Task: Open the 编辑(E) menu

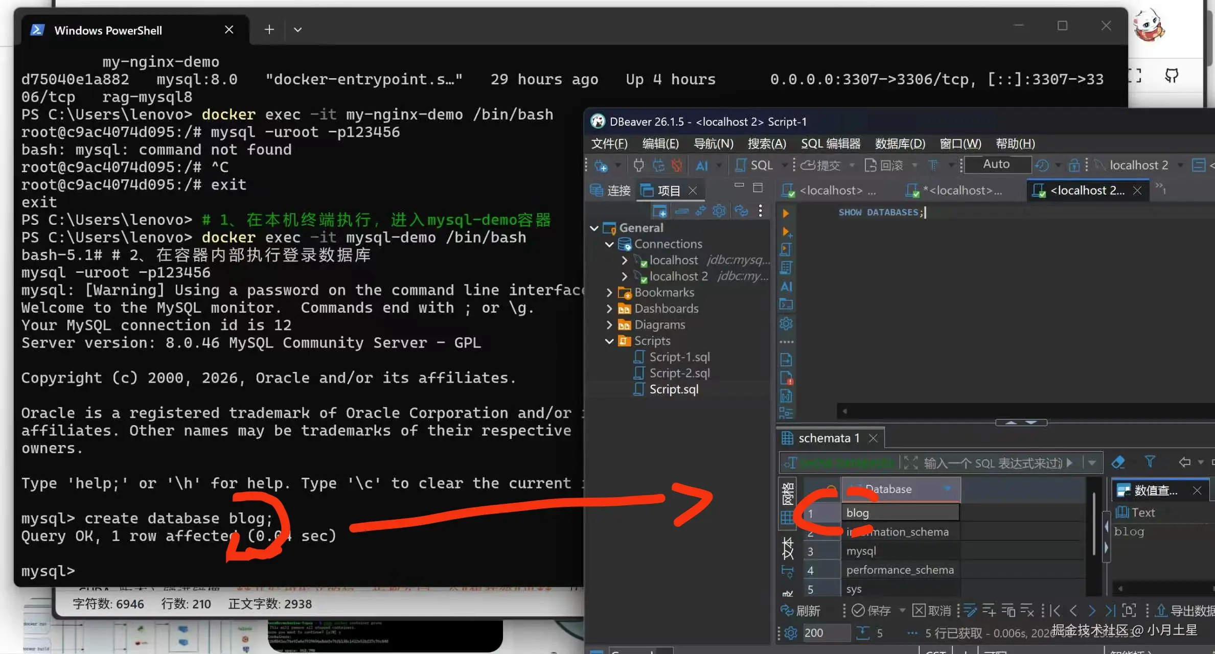Action: [x=660, y=144]
